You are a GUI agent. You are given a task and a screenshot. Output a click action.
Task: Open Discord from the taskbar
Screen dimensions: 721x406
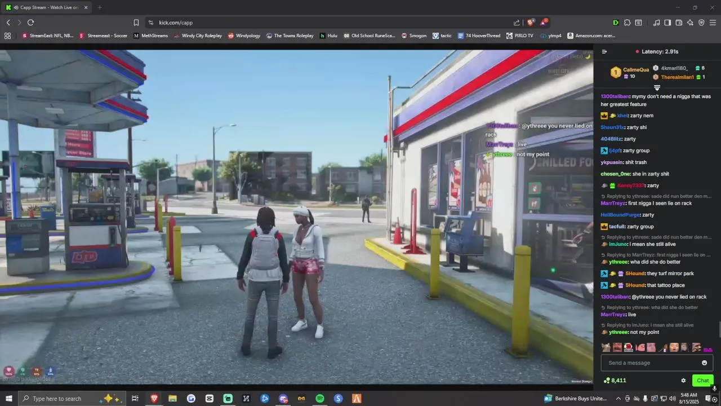pyautogui.click(x=283, y=399)
